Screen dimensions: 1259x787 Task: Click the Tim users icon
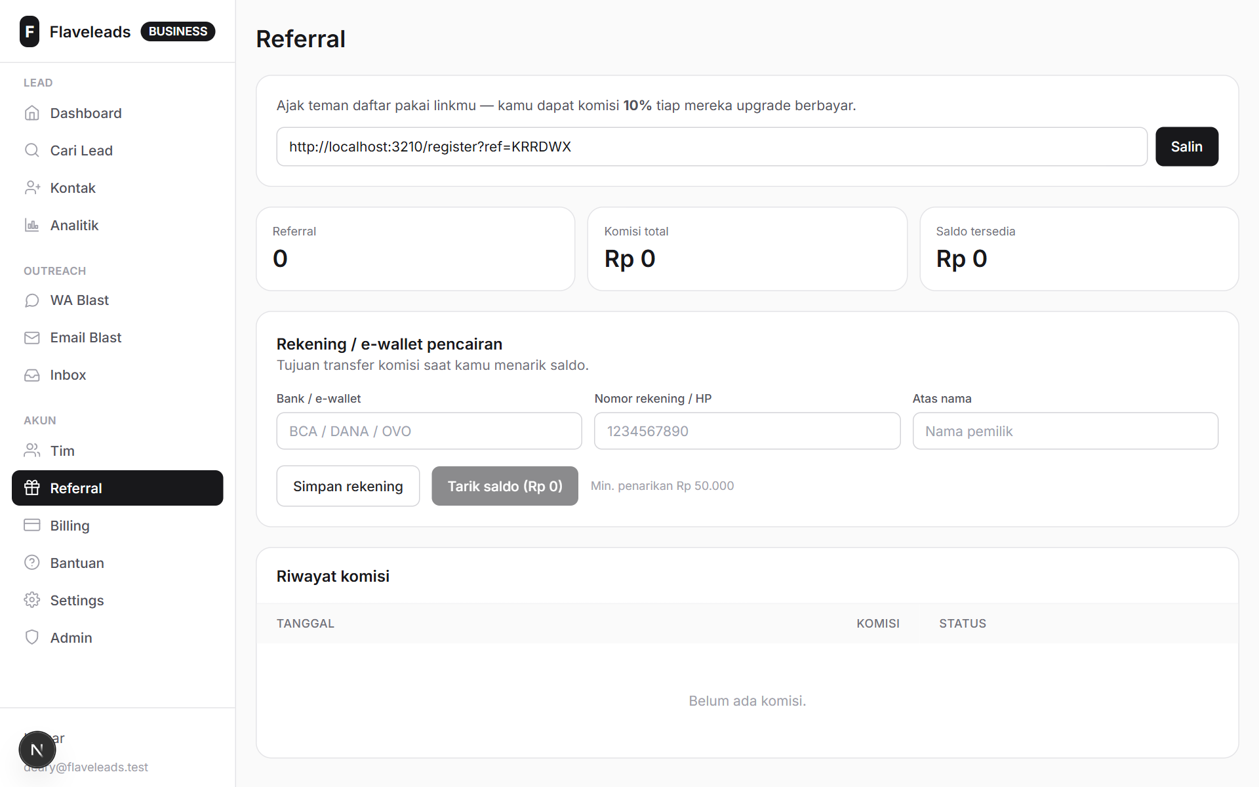tap(31, 451)
